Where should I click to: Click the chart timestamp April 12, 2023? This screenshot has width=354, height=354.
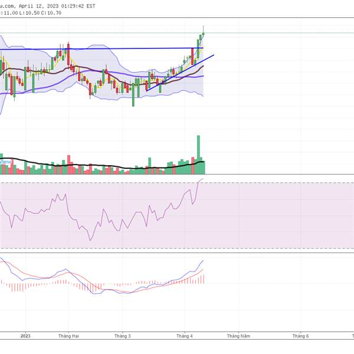[x=57, y=6]
